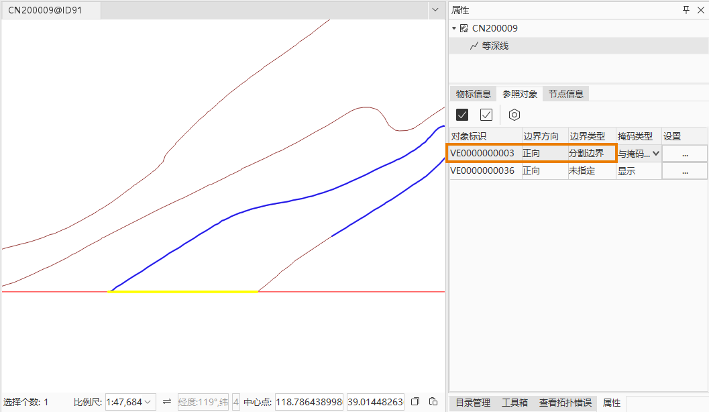
Task: Click the hexagon settings icon in toolbar
Action: (514, 115)
